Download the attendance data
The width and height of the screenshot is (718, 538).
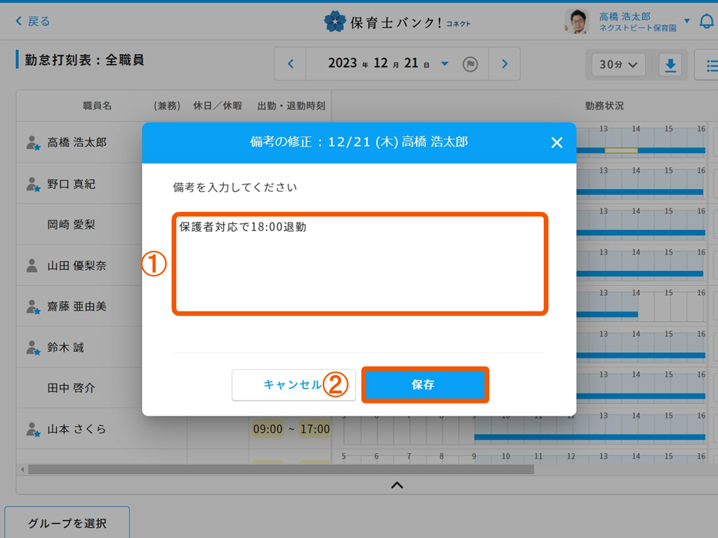coord(670,65)
